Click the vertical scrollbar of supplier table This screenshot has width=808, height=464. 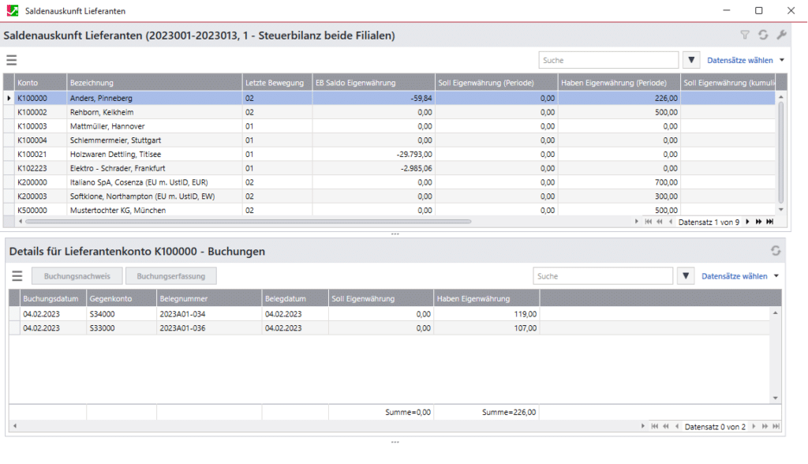coord(780,152)
